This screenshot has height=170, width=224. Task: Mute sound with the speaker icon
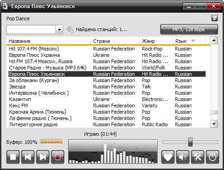182,157
